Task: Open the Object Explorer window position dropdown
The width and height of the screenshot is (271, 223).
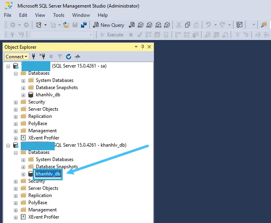Action: (x=136, y=47)
